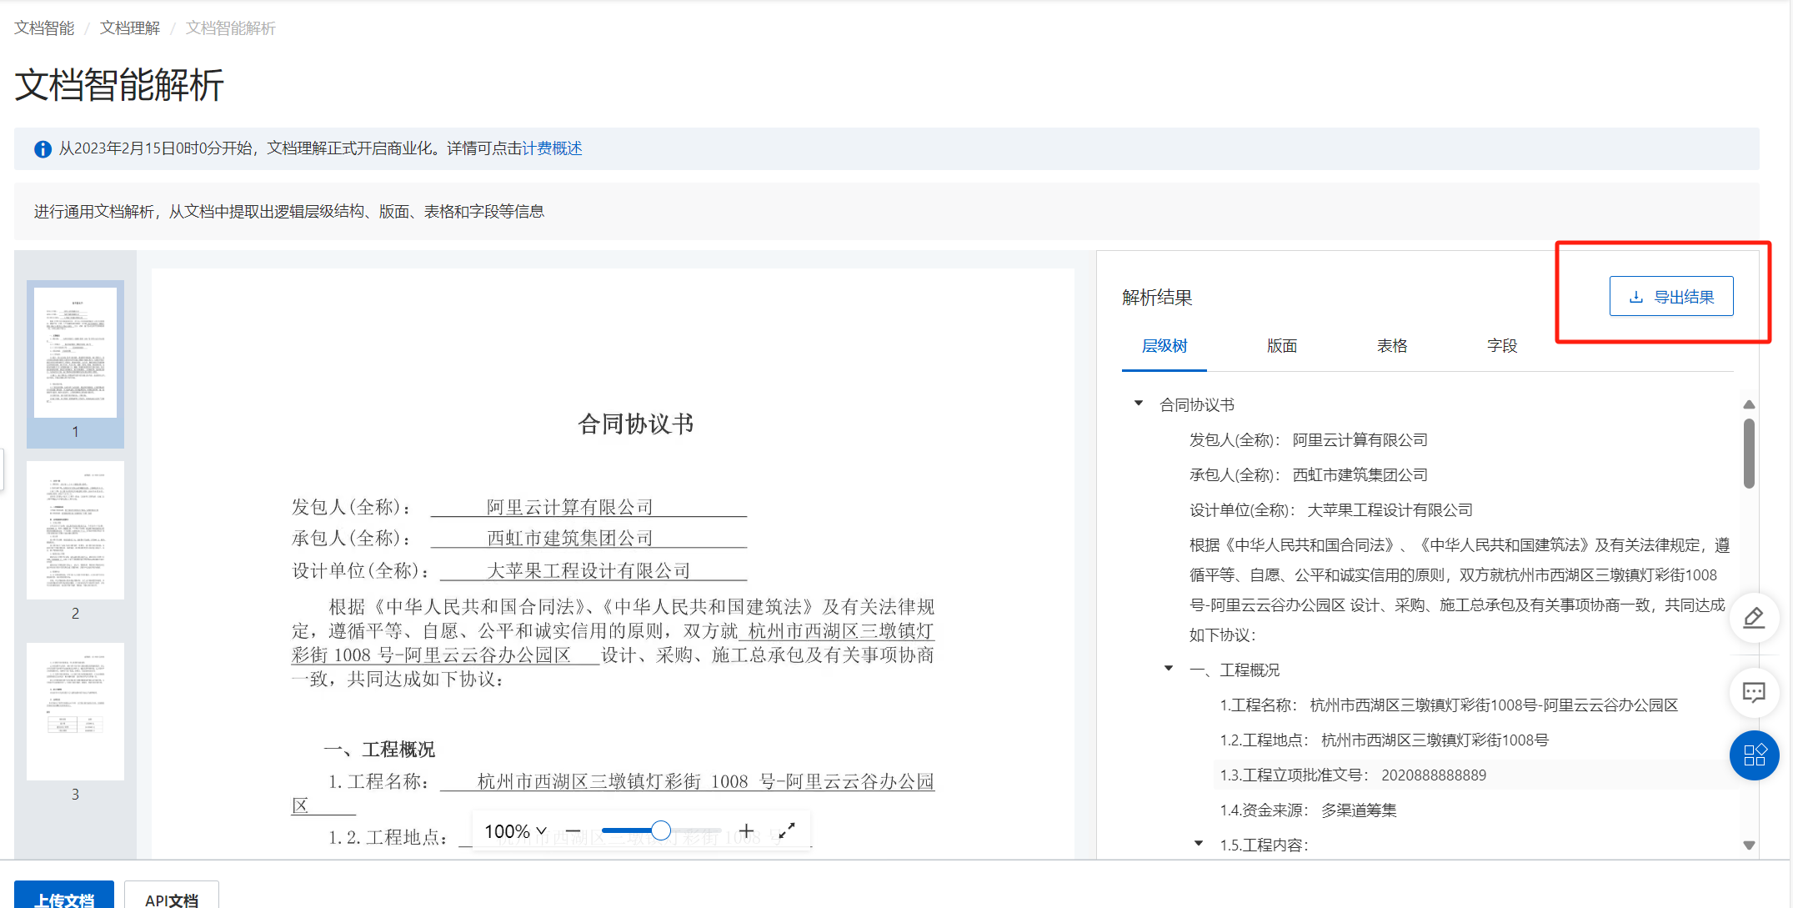
Task: Click the results panel scroll up arrow
Action: click(x=1749, y=404)
